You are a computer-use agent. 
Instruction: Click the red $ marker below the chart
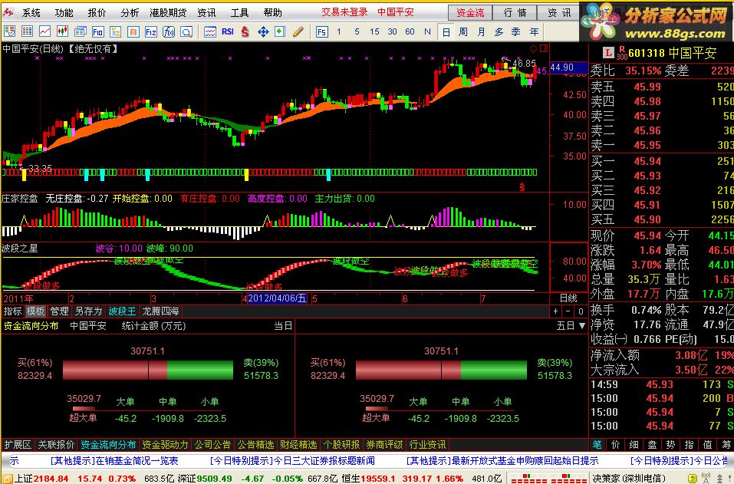coord(522,187)
